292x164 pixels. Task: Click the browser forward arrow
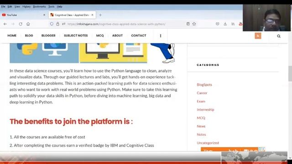coord(13,24)
